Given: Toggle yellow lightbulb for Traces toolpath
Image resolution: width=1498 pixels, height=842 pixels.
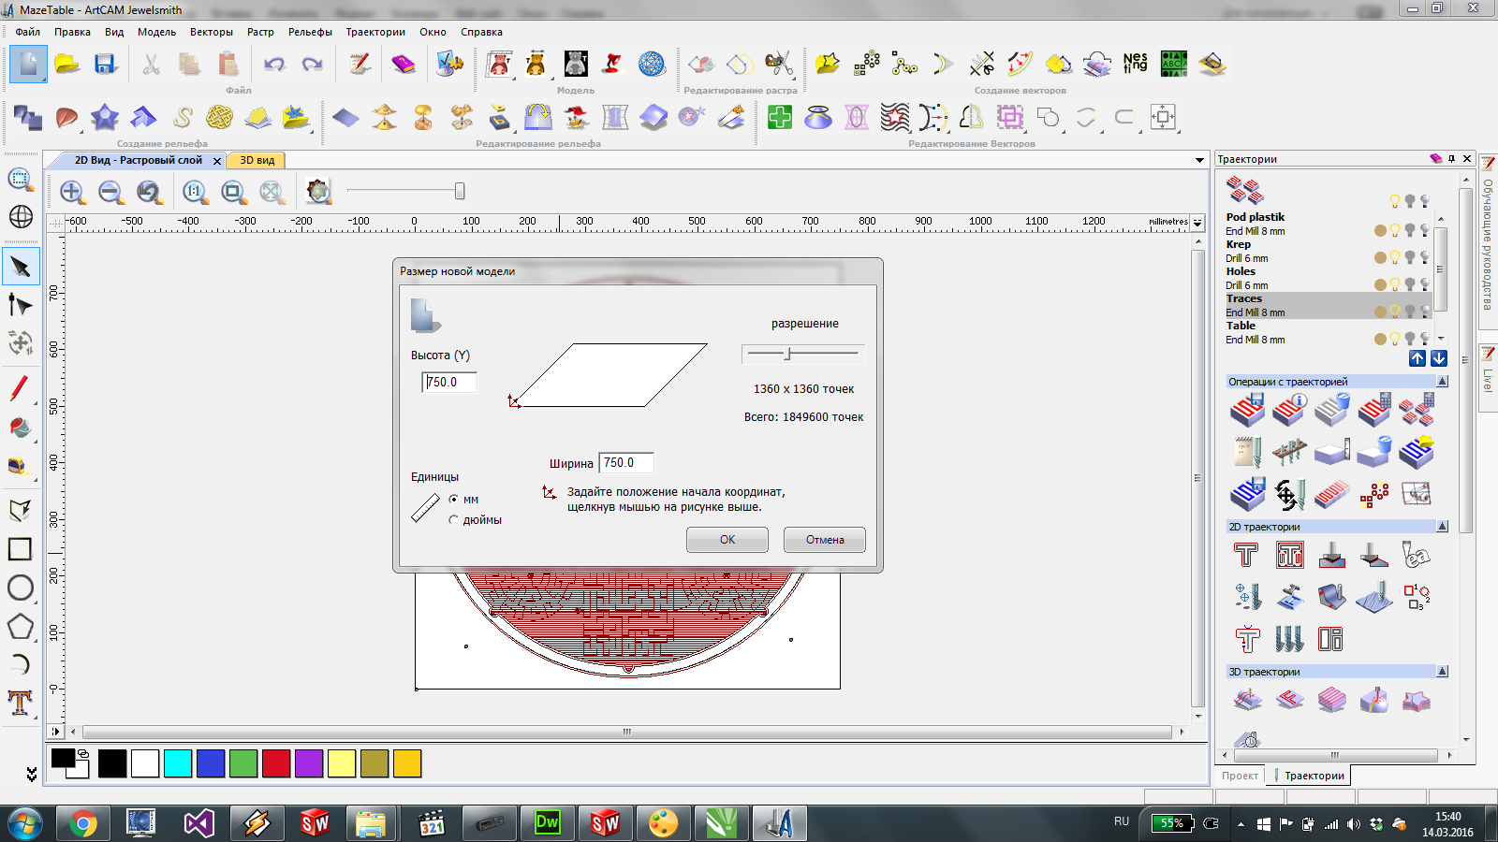Looking at the screenshot, I should (1395, 312).
